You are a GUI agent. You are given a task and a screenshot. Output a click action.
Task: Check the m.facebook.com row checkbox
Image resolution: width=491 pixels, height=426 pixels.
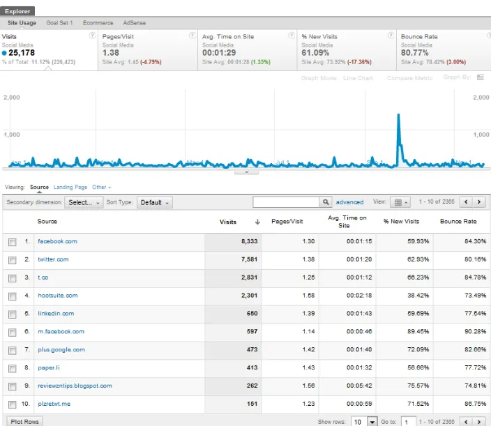[x=13, y=333]
